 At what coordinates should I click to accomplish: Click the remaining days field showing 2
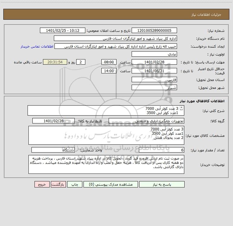click(81, 62)
